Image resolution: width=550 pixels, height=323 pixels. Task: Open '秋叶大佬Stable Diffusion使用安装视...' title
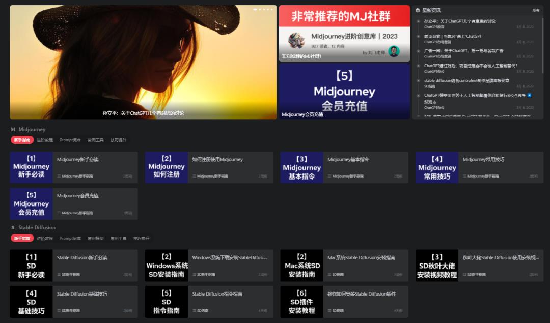click(501, 257)
